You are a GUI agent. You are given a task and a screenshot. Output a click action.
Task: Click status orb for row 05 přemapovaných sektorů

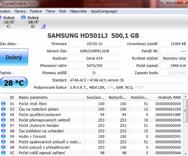pyautogui.click(x=3, y=120)
